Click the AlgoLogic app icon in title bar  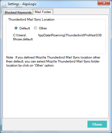(4, 4)
